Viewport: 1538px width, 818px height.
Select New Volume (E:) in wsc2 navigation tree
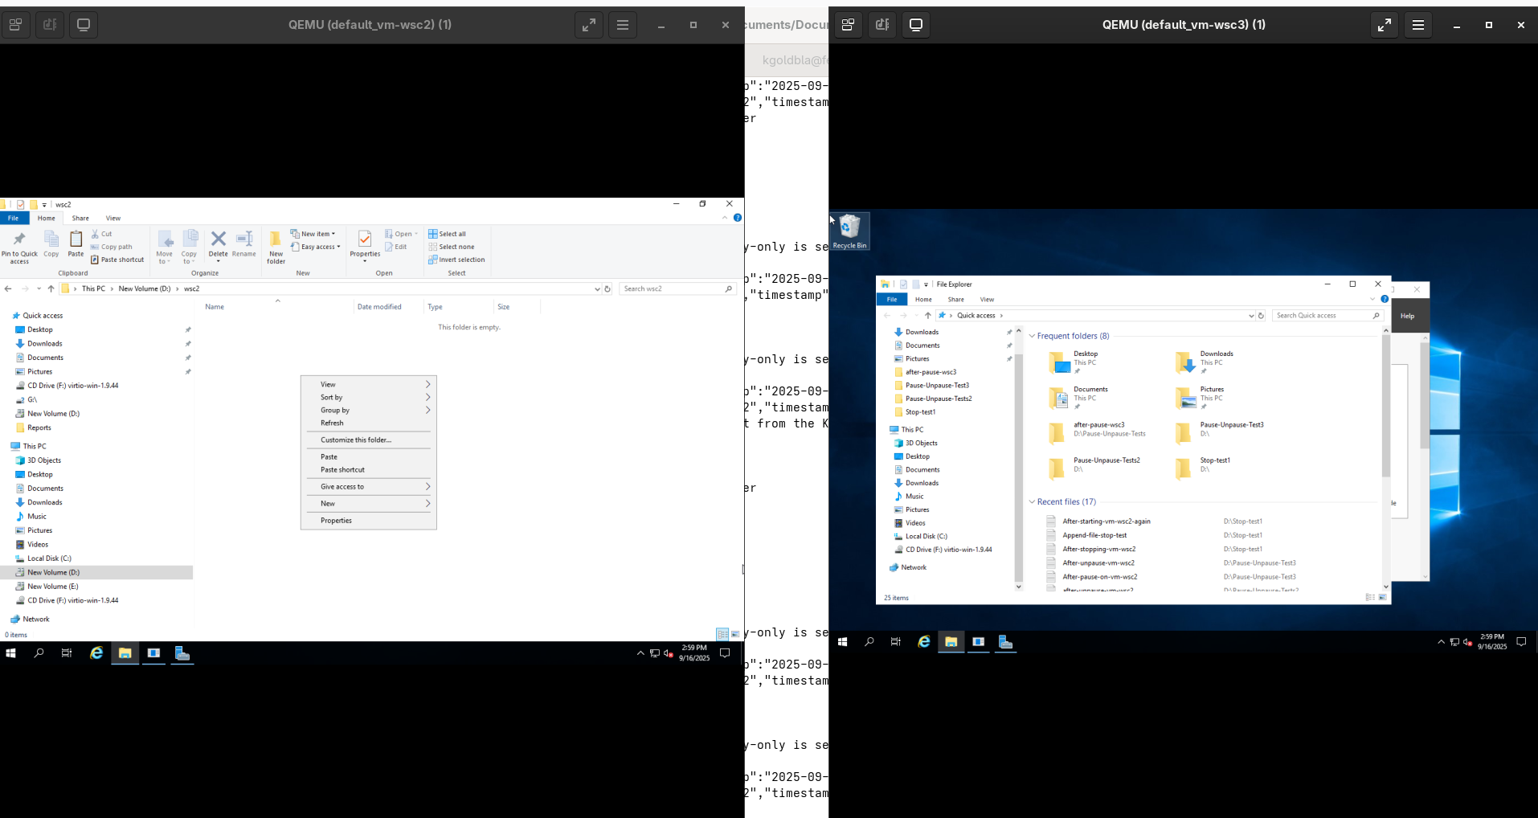pyautogui.click(x=53, y=587)
